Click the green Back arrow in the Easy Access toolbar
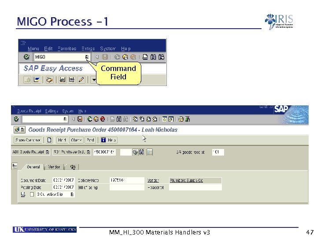The width and height of the screenshot is (317, 238). click(x=117, y=57)
